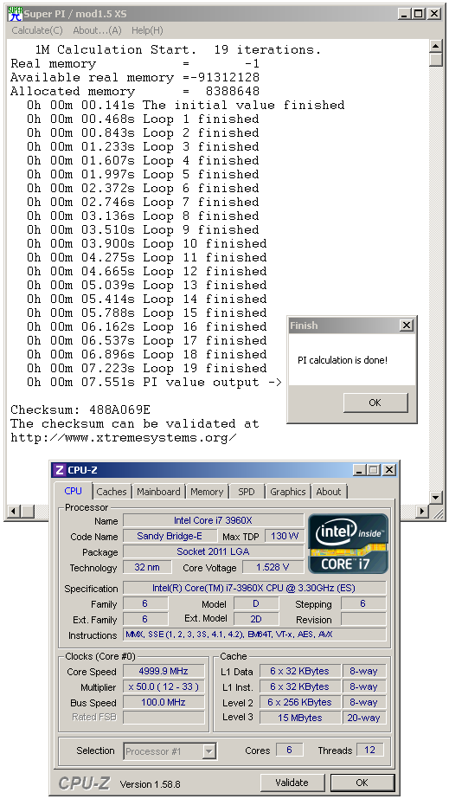This screenshot has width=449, height=799.
Task: Select the CPU tab
Action: [73, 491]
